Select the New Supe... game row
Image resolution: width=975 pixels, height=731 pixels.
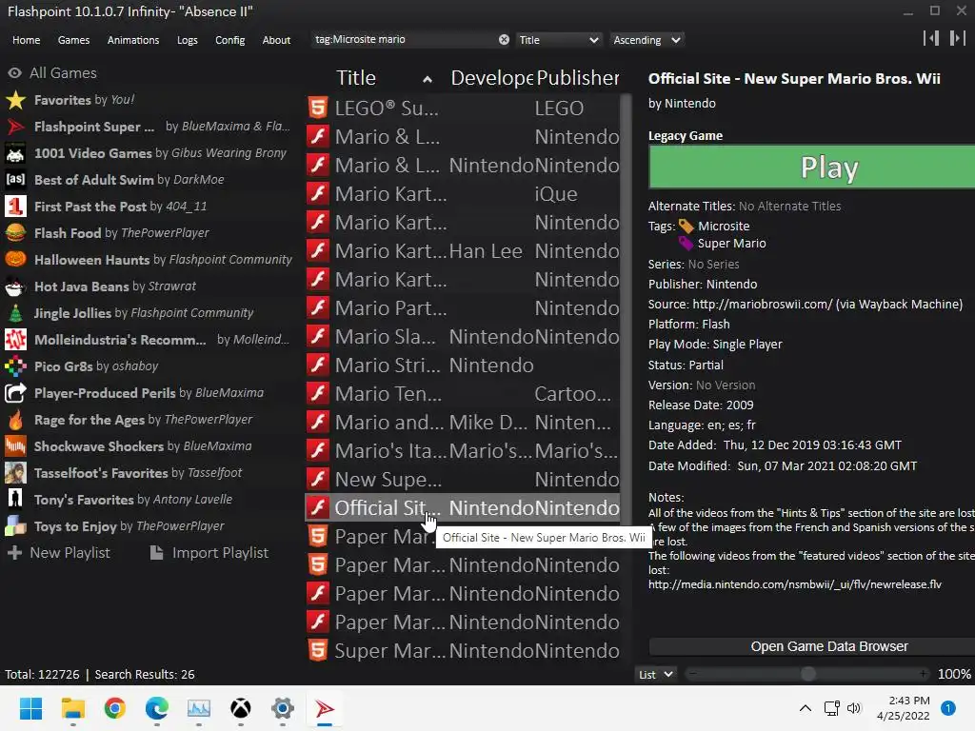464,480
